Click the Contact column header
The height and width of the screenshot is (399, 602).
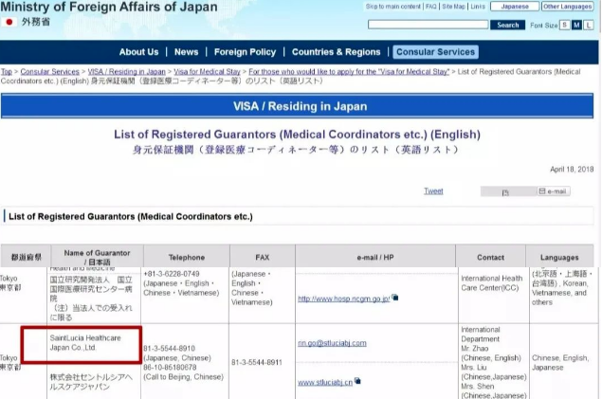click(x=490, y=257)
